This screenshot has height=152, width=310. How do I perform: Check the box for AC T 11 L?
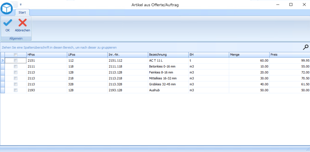[16, 60]
